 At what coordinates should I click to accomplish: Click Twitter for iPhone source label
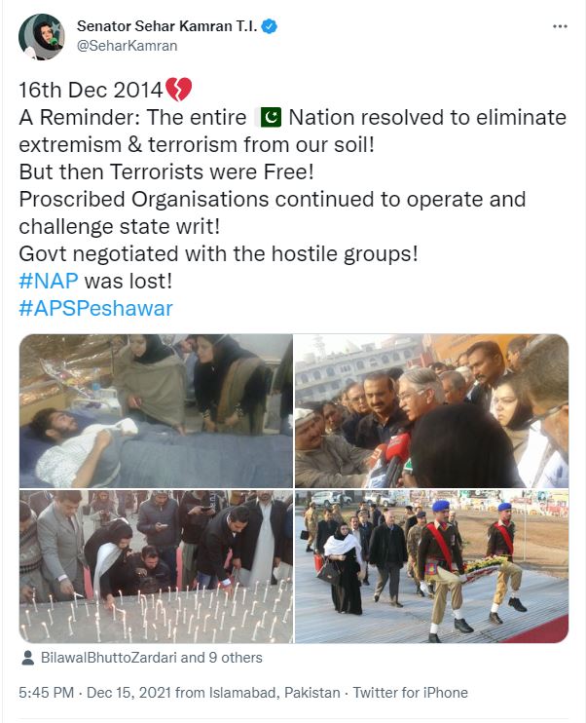(411, 693)
